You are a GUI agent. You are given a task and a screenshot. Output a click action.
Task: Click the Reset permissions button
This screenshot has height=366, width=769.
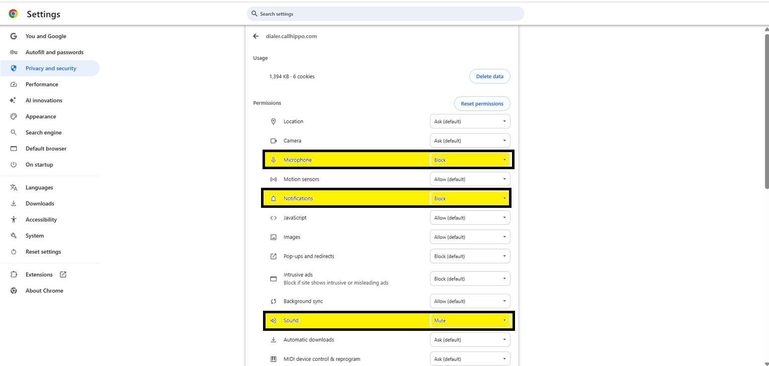[x=482, y=103]
